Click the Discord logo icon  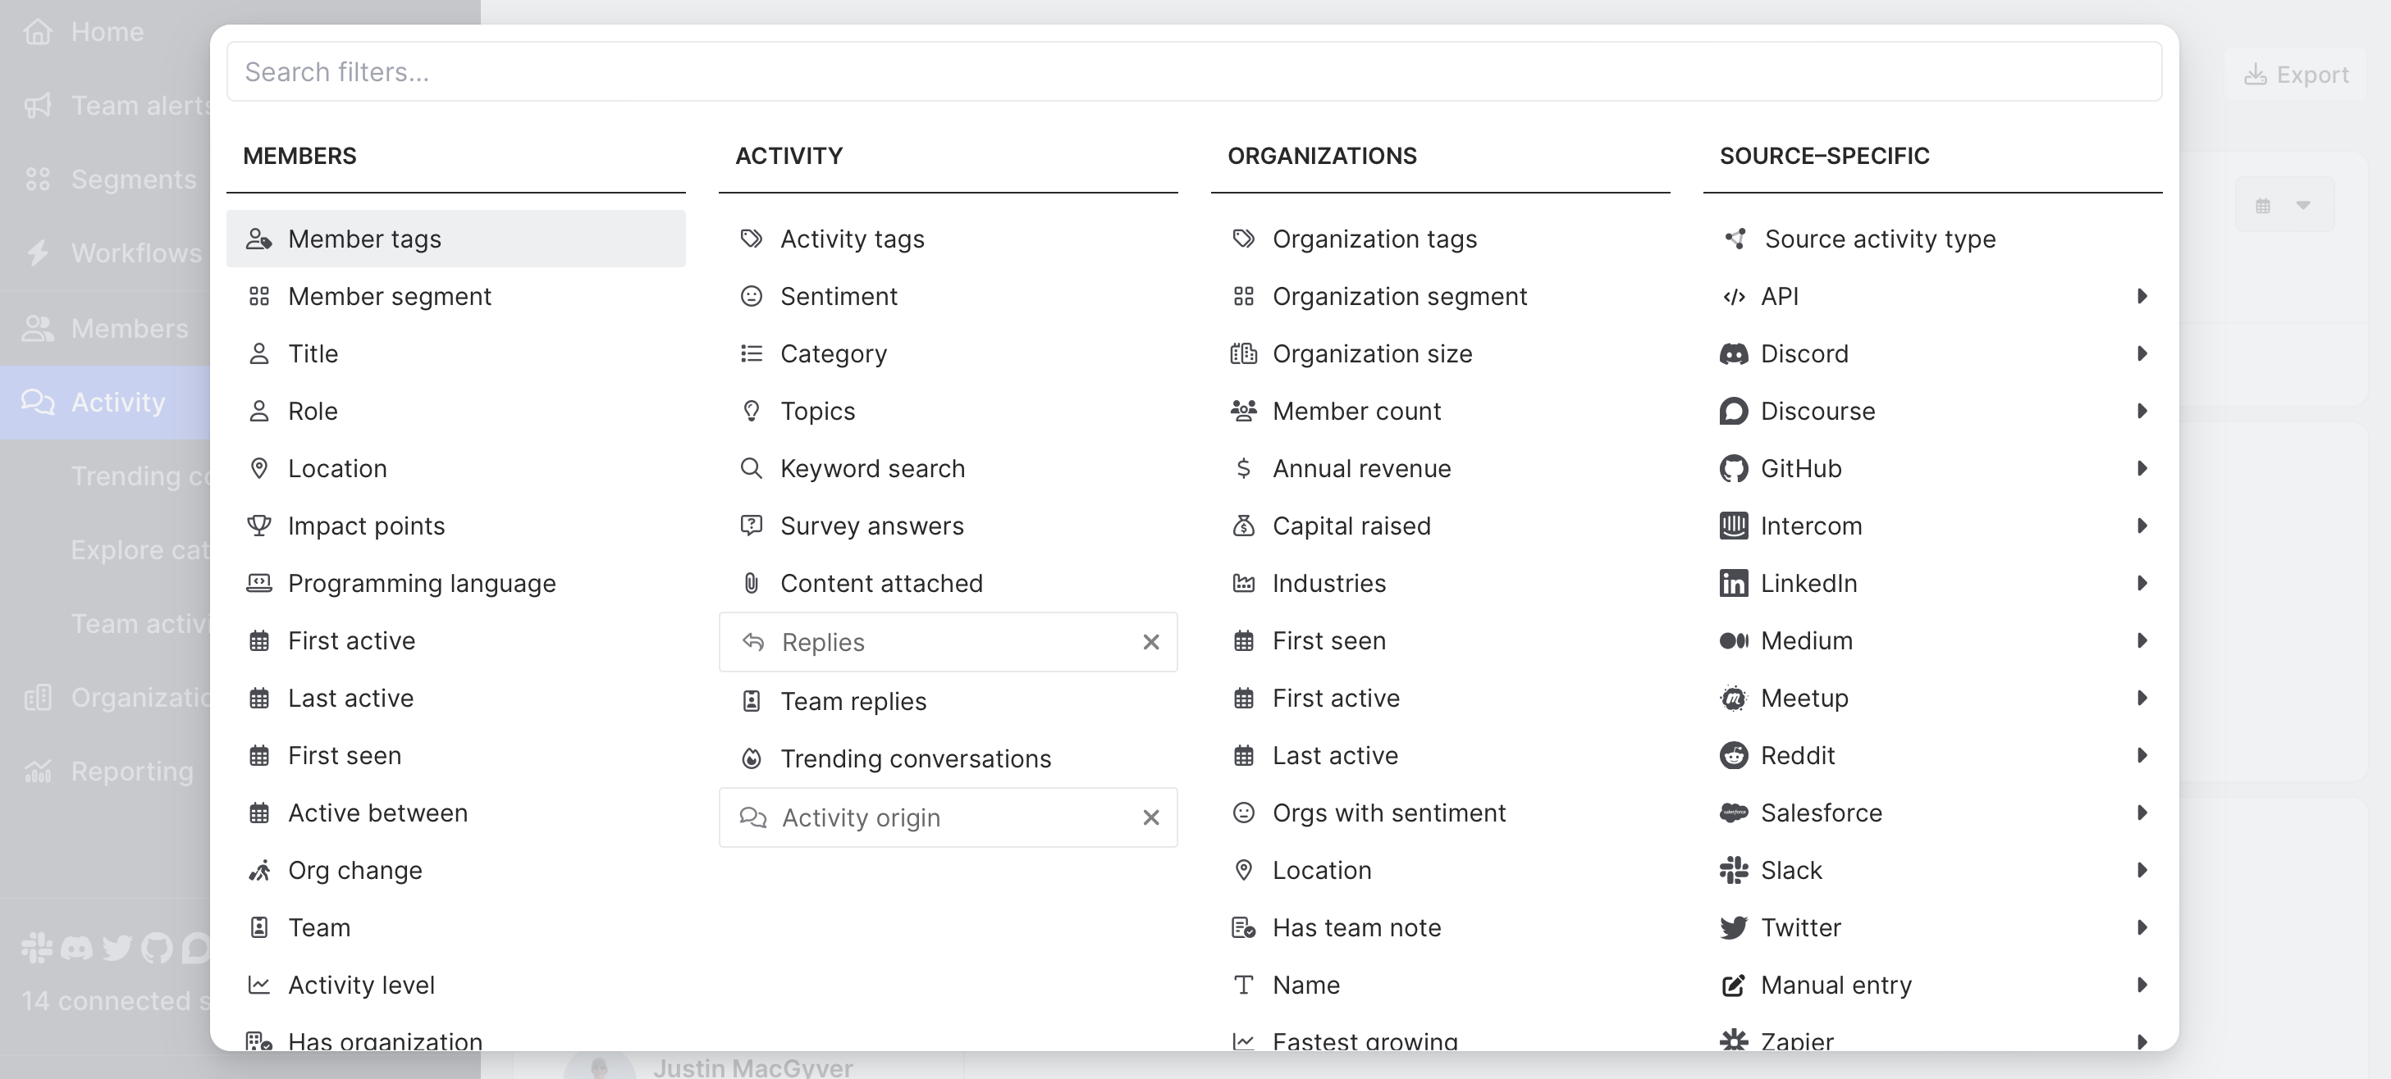(x=1733, y=353)
